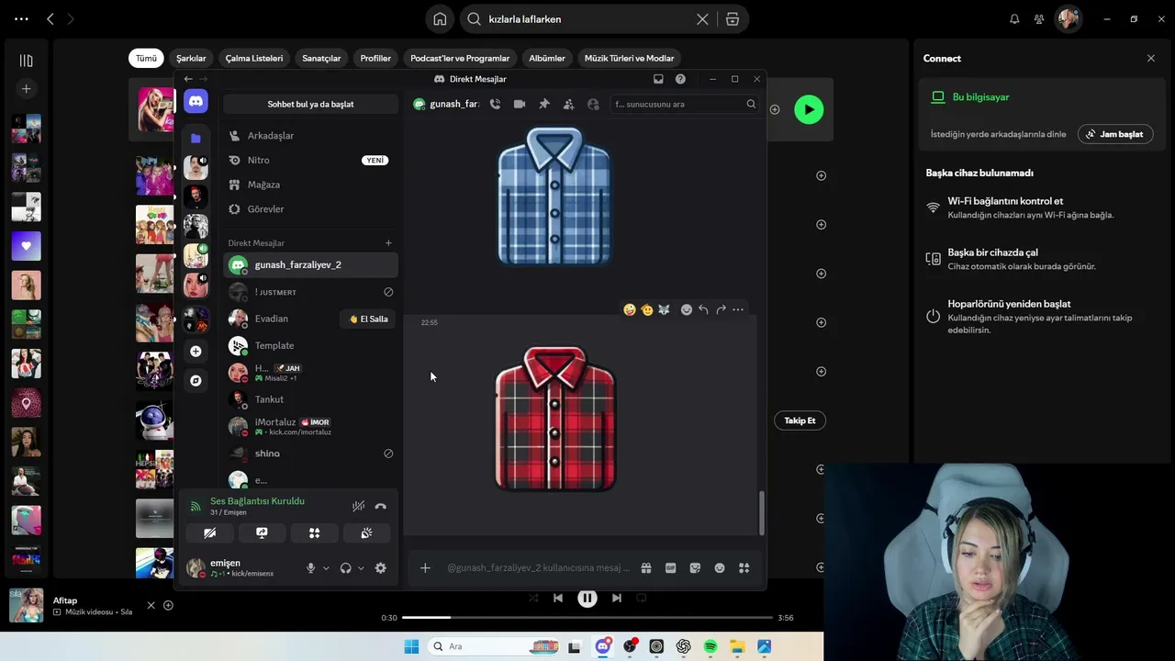This screenshot has height=661, width=1175.
Task: Go to Spotify home
Action: (441, 18)
